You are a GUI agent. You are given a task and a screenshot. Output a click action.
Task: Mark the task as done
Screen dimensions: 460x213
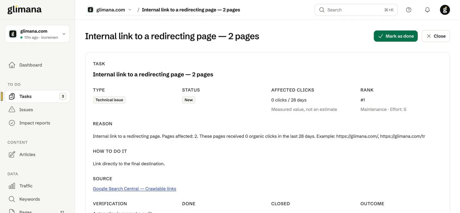(396, 36)
